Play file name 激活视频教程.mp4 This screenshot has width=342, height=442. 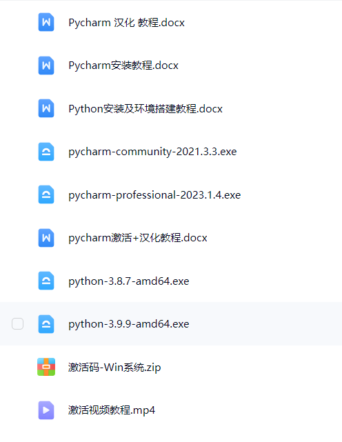pos(112,410)
